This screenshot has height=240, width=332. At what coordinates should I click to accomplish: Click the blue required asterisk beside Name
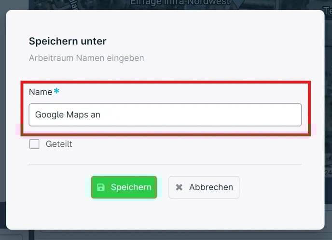56,91
